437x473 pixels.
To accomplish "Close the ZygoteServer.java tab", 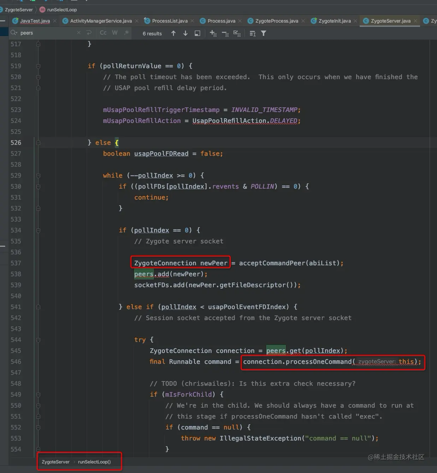I will [415, 21].
